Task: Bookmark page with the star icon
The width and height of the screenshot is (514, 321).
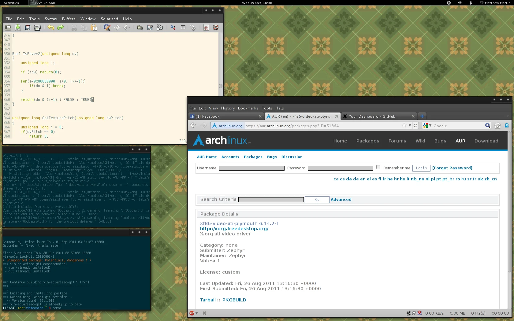Action: [x=404, y=125]
